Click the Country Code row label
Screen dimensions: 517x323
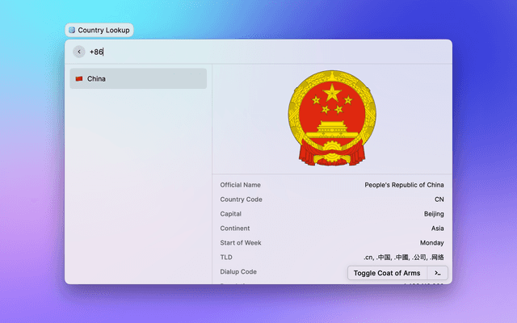[241, 199]
